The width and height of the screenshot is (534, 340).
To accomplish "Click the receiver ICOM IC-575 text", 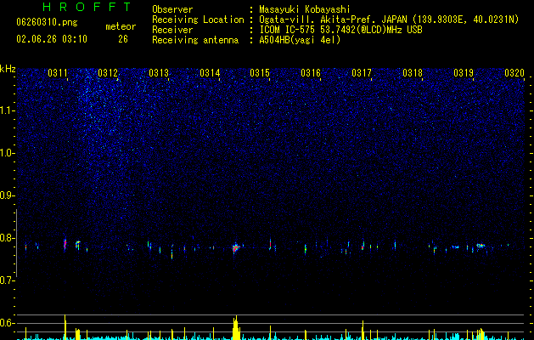I will [340, 30].
